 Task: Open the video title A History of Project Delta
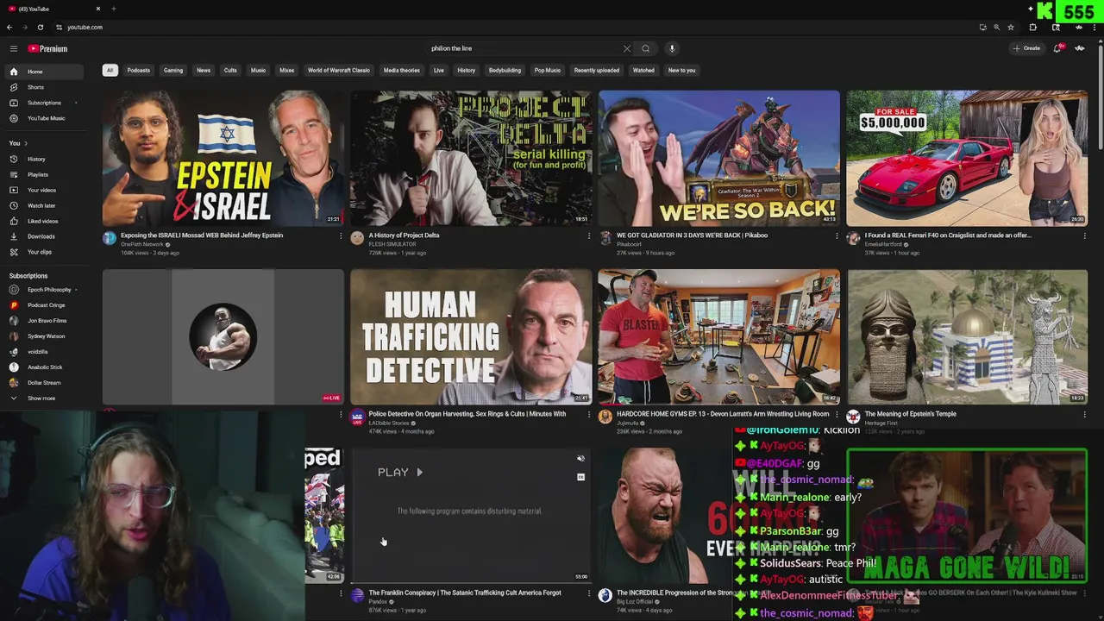tap(404, 235)
